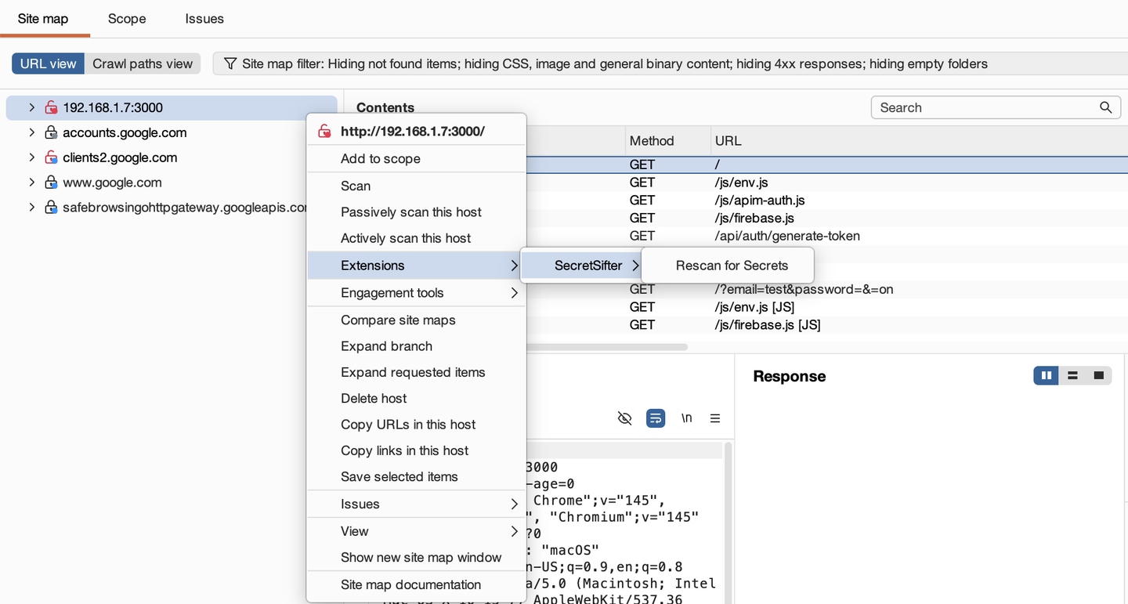The height and width of the screenshot is (604, 1128).
Task: Choose Copy links in this host
Action: click(416, 450)
